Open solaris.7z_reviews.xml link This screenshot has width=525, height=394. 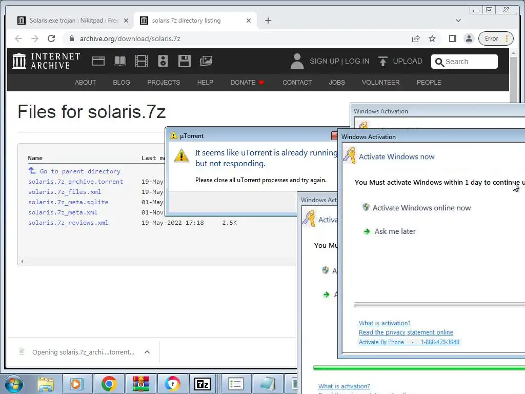68,223
